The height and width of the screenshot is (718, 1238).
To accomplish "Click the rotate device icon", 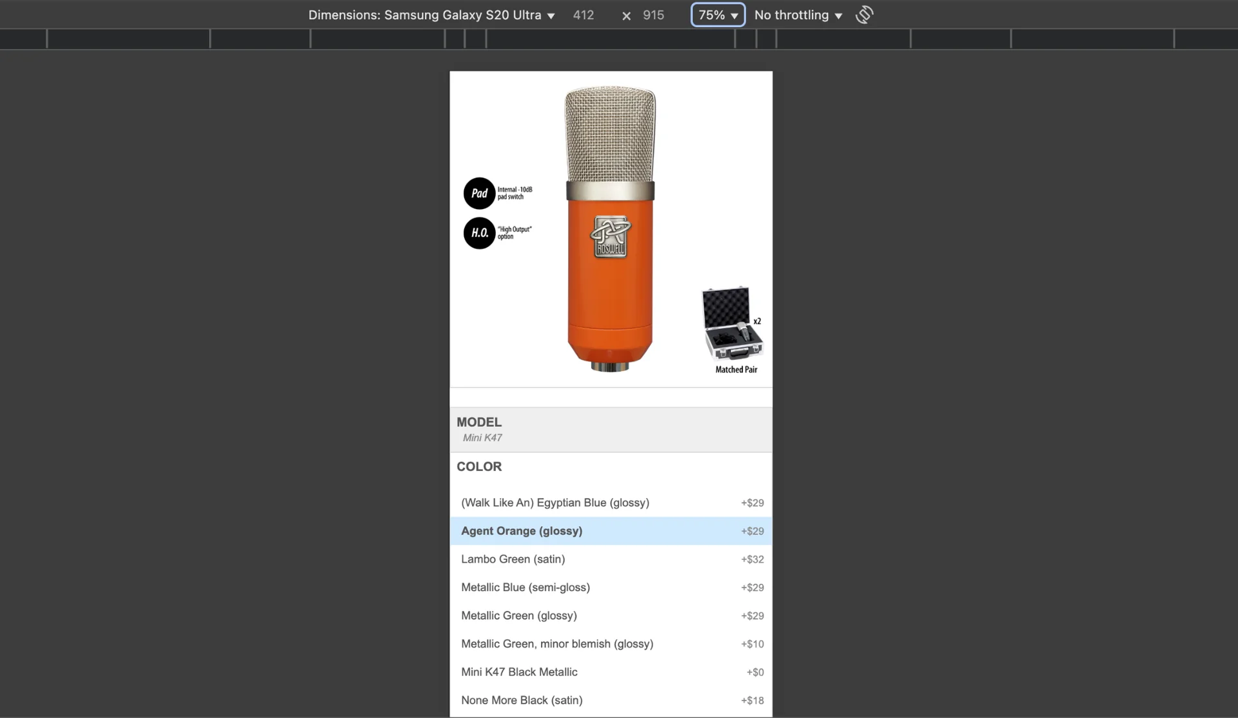I will pos(864,15).
